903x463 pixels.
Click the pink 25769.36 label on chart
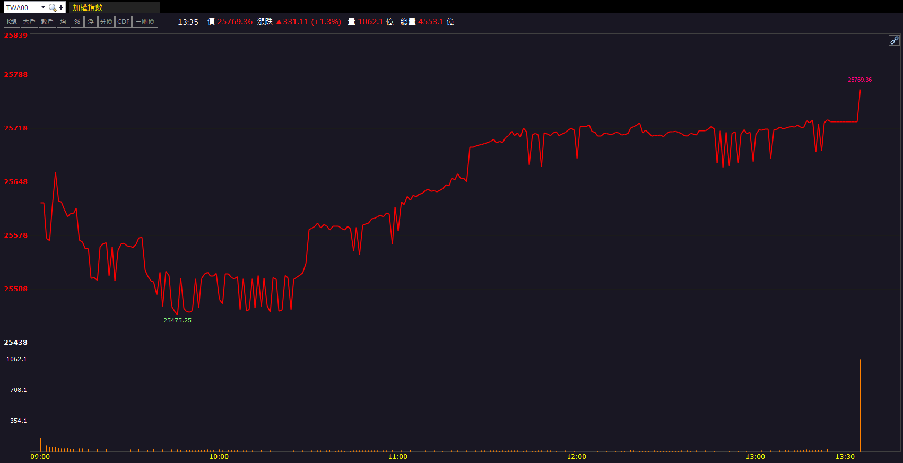tap(859, 80)
